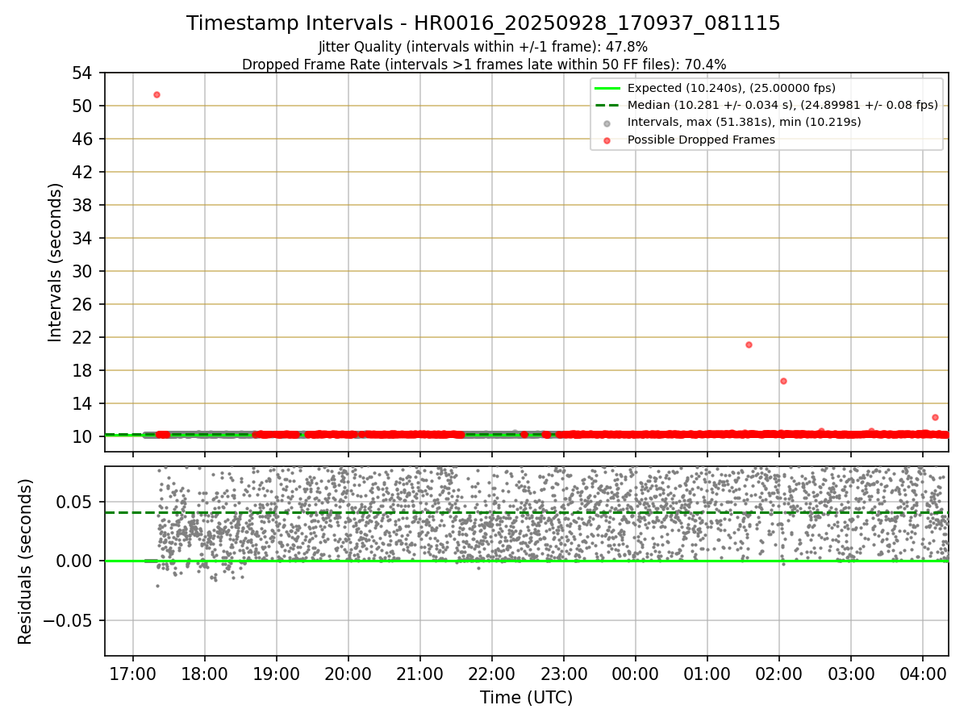
Task: Click the '03:00' x-axis tick label
Action: click(850, 674)
